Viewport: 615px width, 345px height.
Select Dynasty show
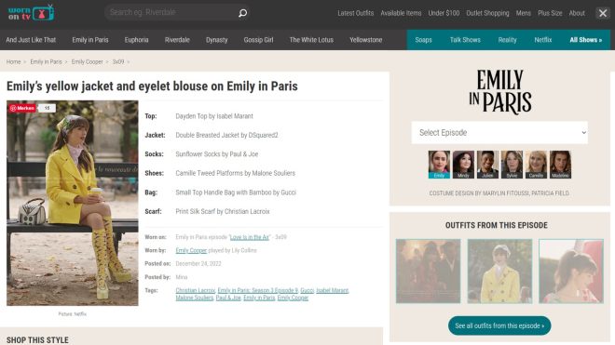point(216,40)
